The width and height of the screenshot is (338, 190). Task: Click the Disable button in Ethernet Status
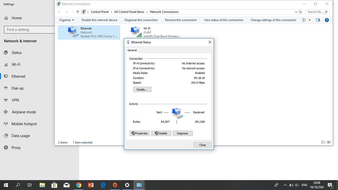point(161,133)
